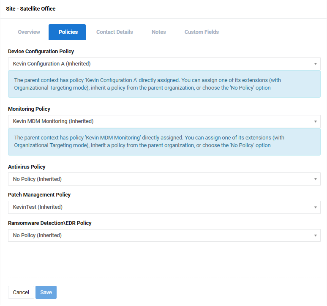Open Ransomware Detection\EDR Policy dropdown
327x306 pixels.
click(x=164, y=235)
